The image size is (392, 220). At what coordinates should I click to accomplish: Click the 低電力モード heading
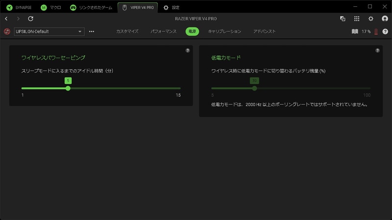point(226,58)
